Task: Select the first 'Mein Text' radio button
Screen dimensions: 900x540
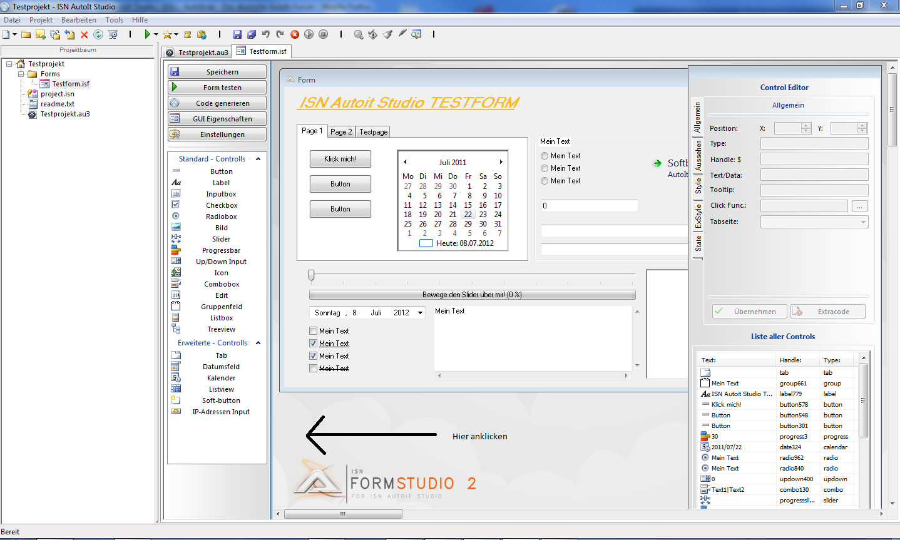Action: 545,156
